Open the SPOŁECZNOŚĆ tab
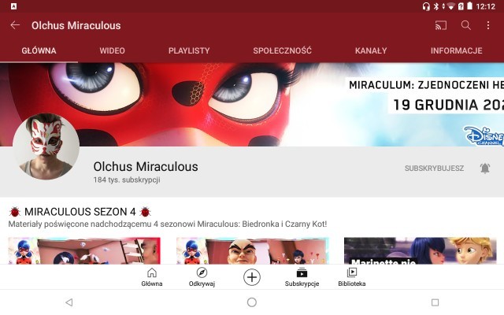Viewport: 504px width, 315px height. [282, 50]
